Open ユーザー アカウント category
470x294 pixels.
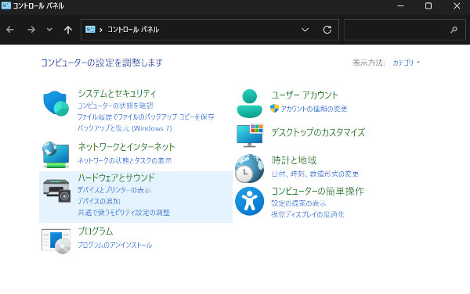pos(305,95)
